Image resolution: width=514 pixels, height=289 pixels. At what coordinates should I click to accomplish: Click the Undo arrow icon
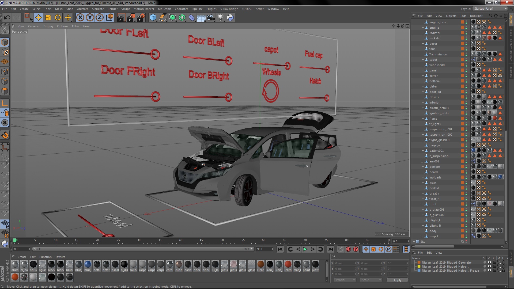click(7, 18)
